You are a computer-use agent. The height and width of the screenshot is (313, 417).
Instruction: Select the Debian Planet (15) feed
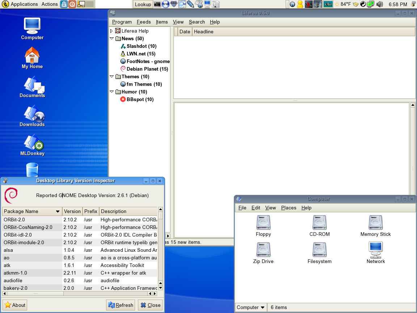(x=144, y=69)
